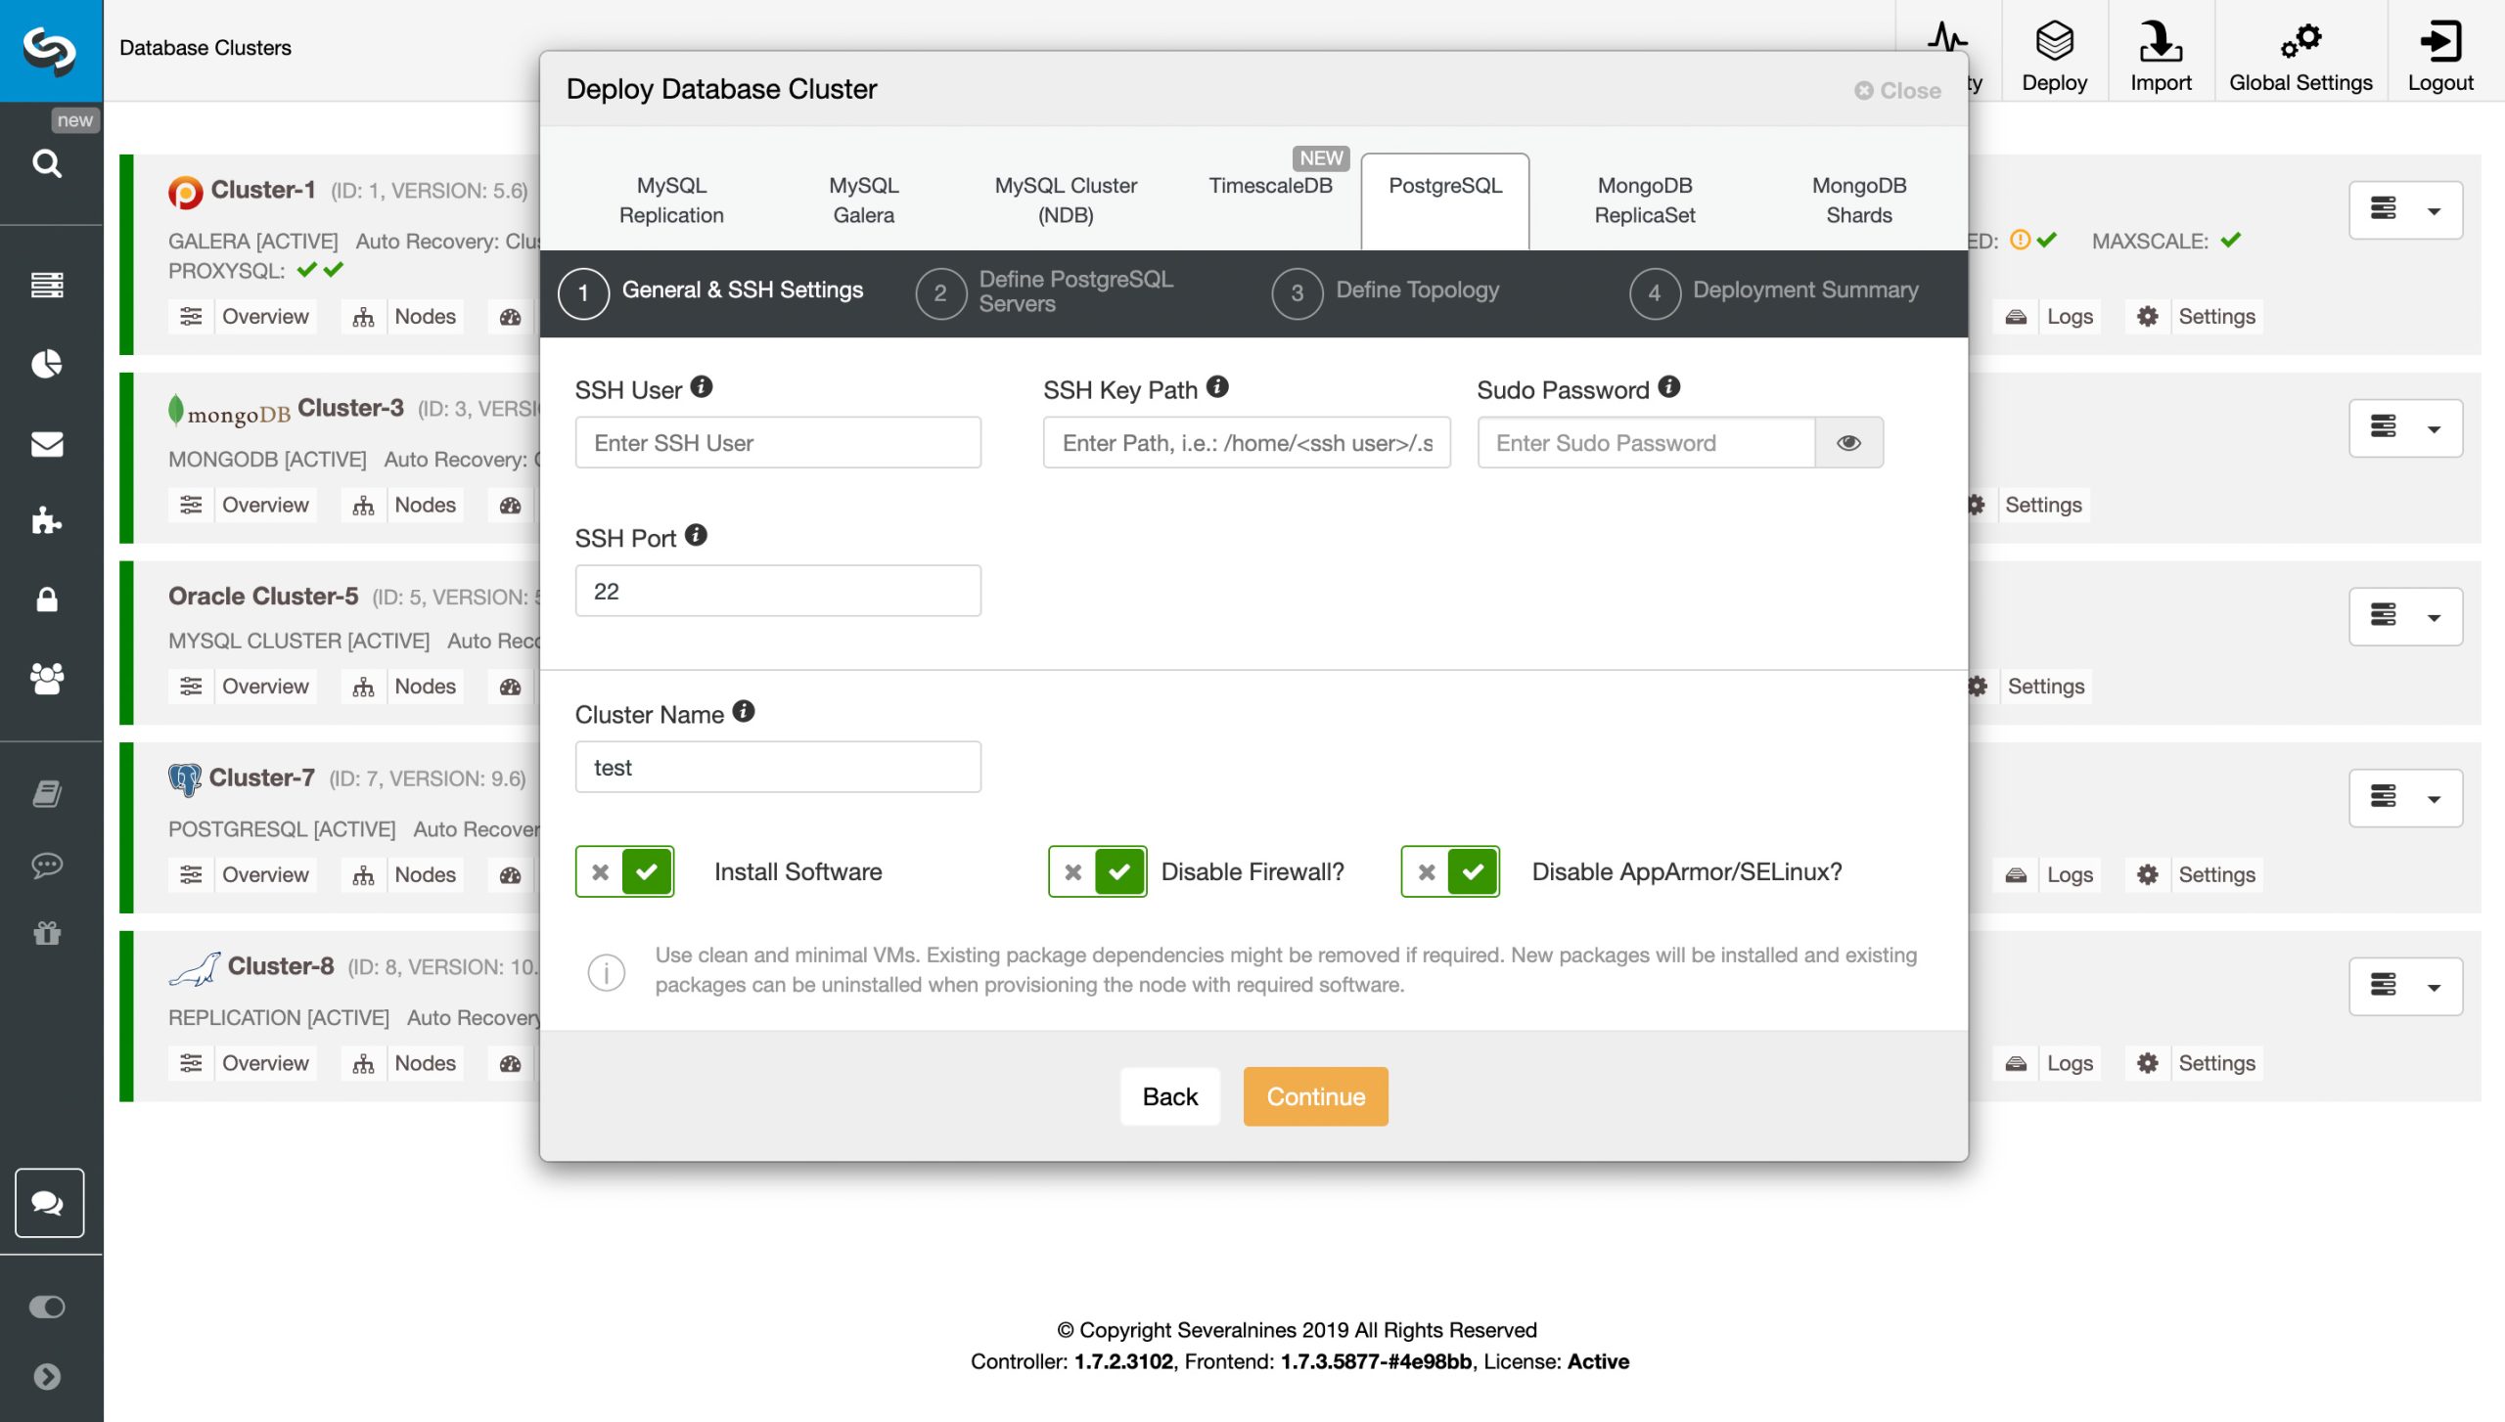Image resolution: width=2505 pixels, height=1422 pixels.
Task: Select MongoDB ReplicaSet tab
Action: click(x=1645, y=200)
